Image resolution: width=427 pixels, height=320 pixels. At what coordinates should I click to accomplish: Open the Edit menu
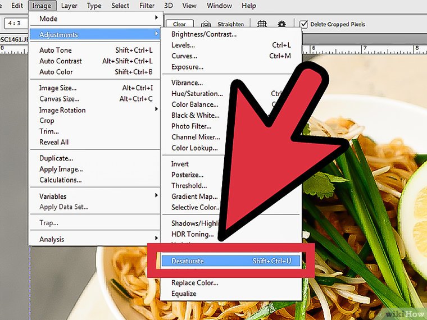[17, 6]
